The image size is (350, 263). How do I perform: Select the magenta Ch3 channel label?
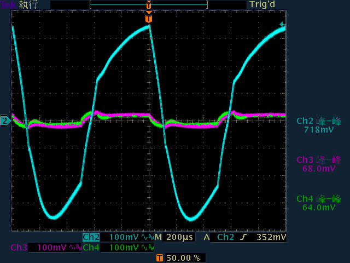[19, 248]
